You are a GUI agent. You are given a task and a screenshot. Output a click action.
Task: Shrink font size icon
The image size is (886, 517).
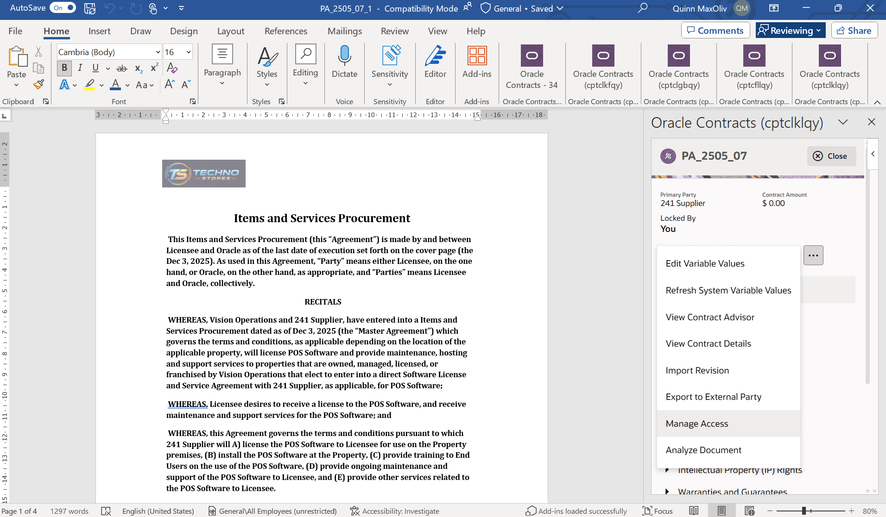pos(186,84)
